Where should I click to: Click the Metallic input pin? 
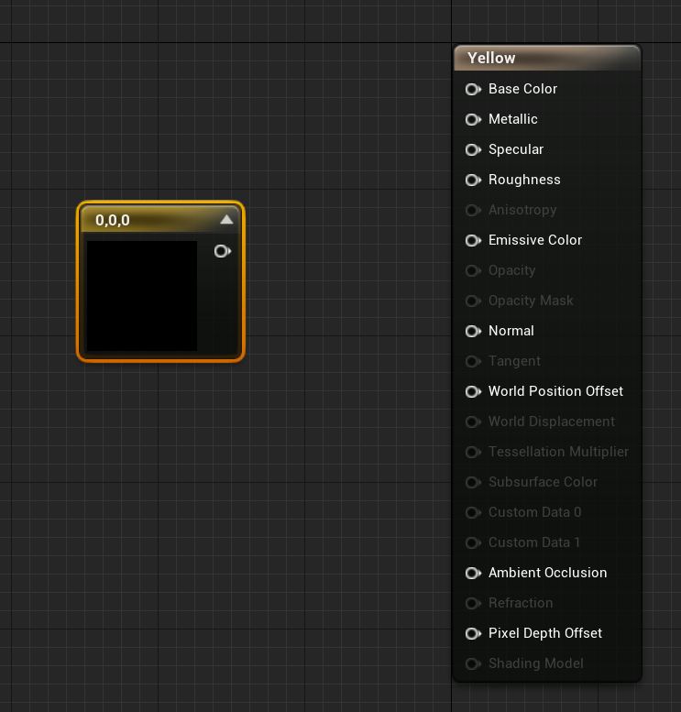(473, 119)
